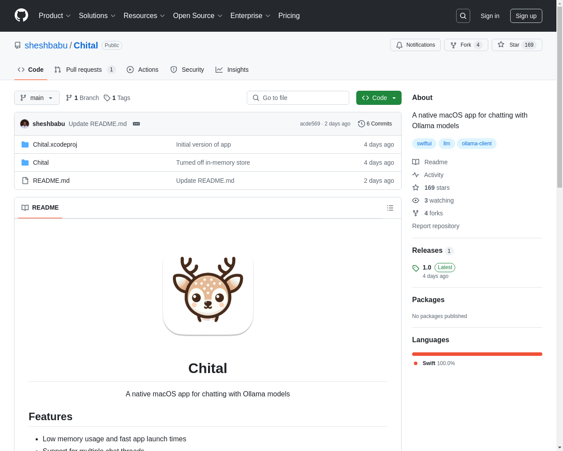Click the Sign up button
This screenshot has height=451, width=563.
[x=526, y=16]
